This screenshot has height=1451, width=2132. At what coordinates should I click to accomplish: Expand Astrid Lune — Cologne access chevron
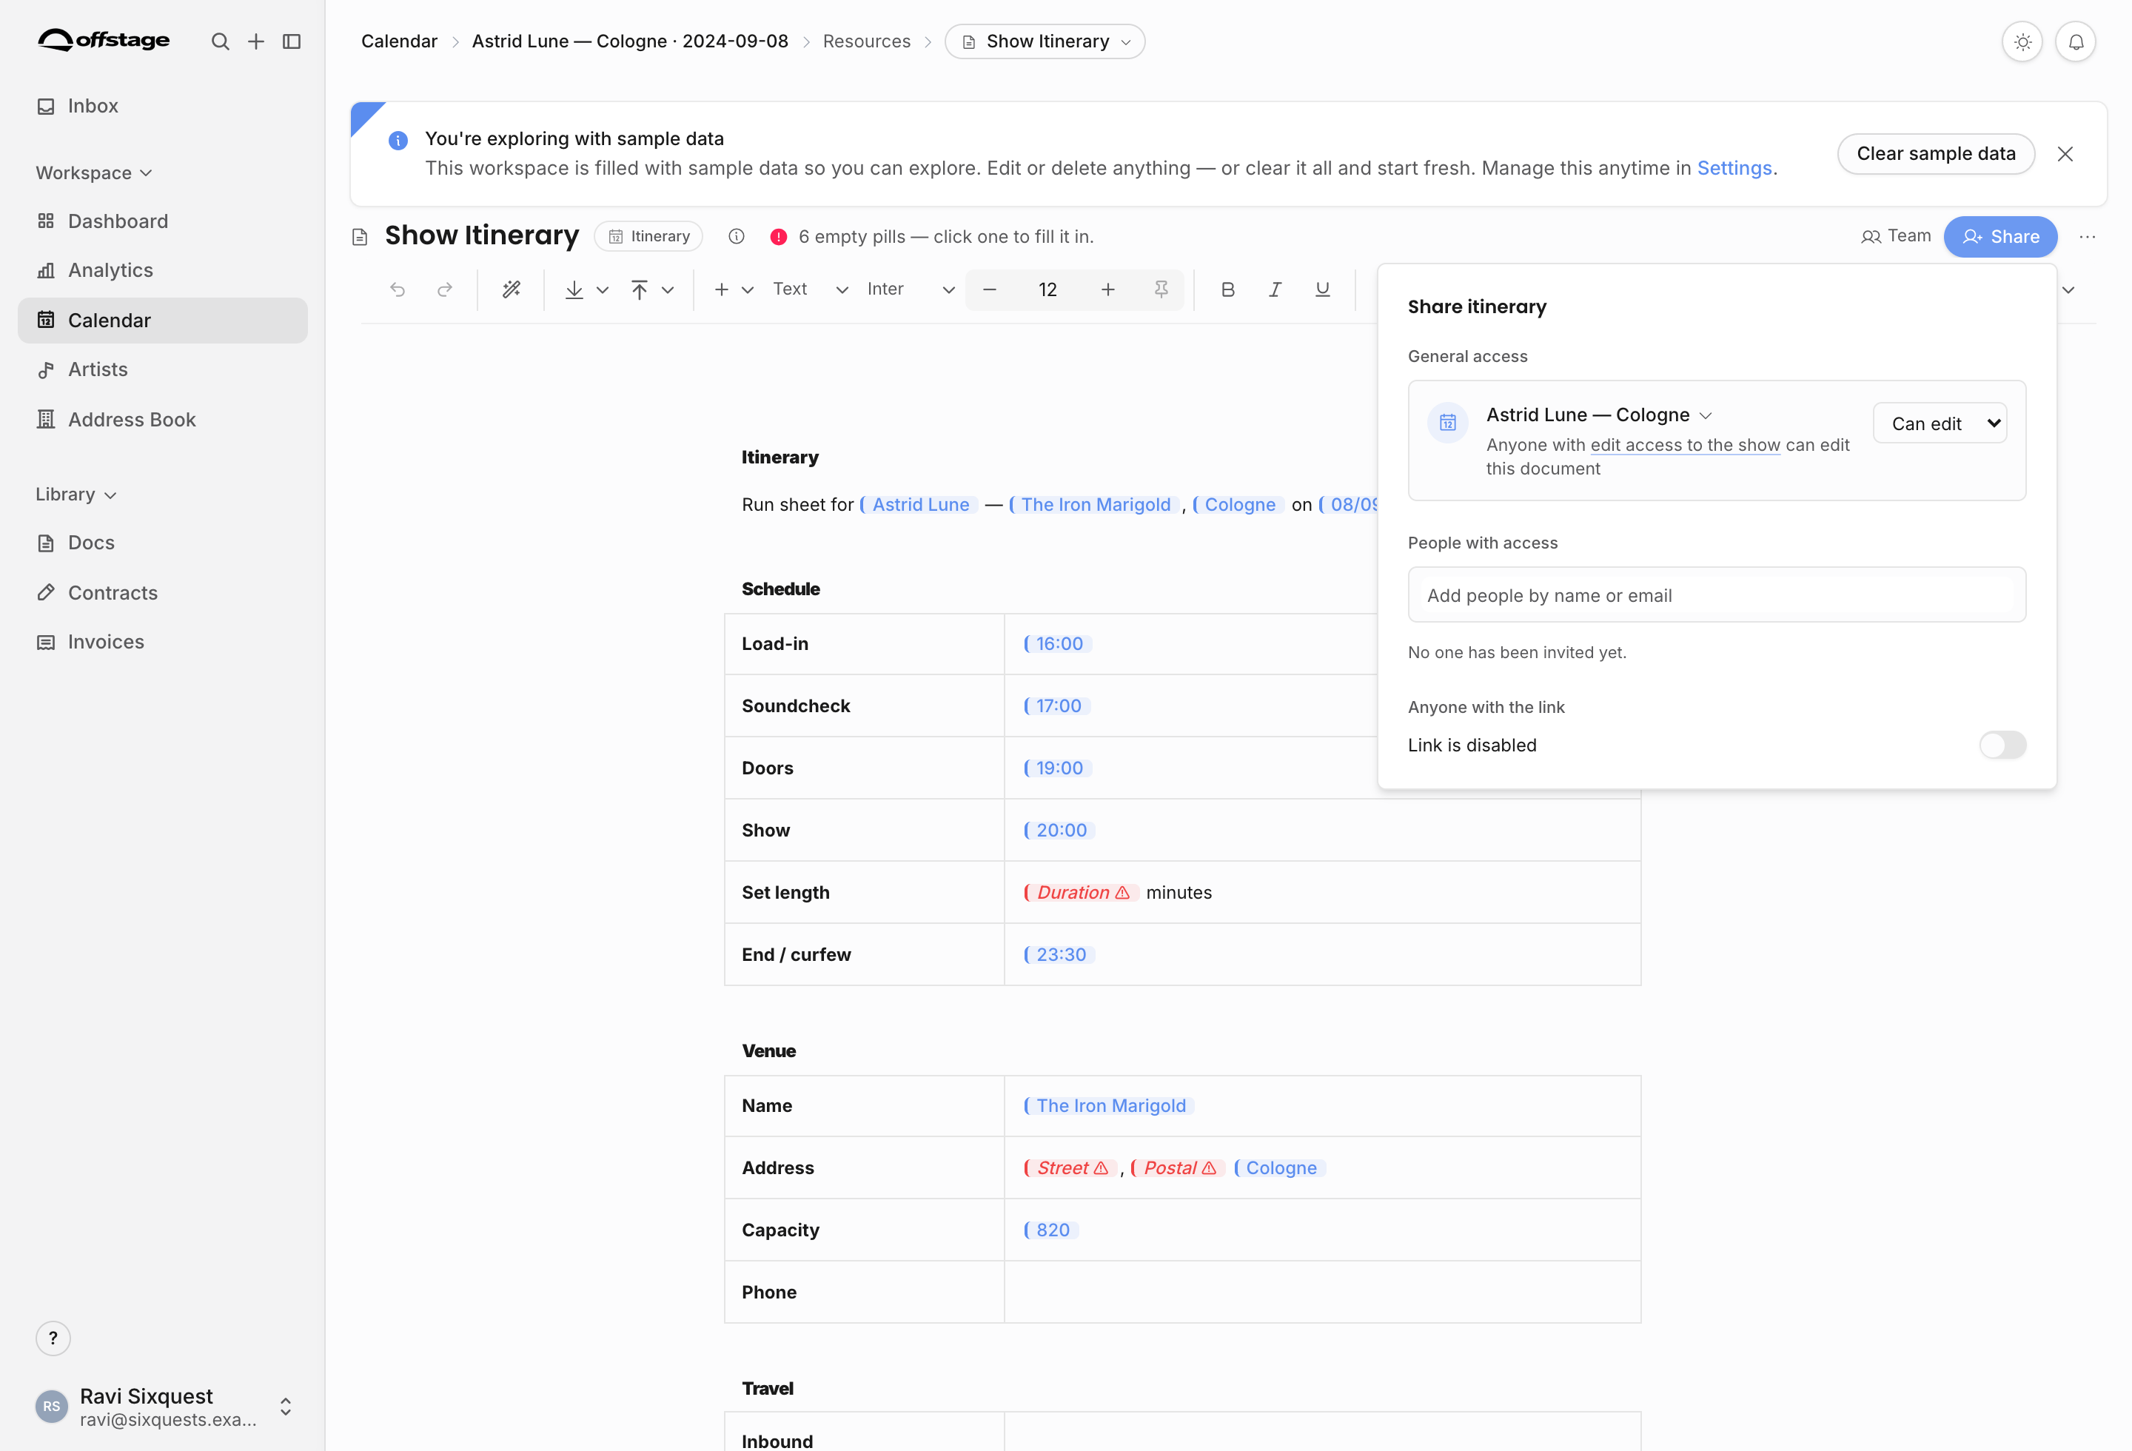pyautogui.click(x=1706, y=415)
